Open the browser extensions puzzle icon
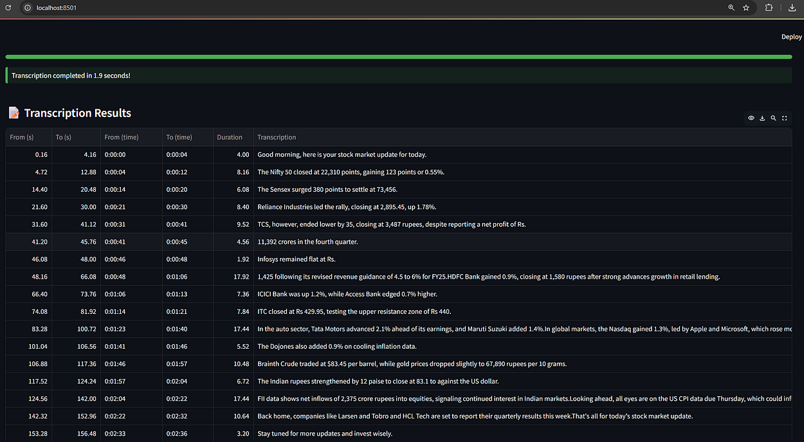804x442 pixels. click(x=769, y=8)
